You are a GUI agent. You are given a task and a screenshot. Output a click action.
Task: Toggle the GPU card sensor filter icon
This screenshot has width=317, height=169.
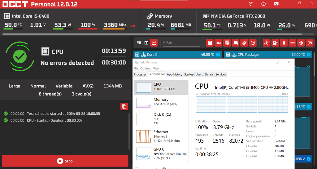[218, 43]
